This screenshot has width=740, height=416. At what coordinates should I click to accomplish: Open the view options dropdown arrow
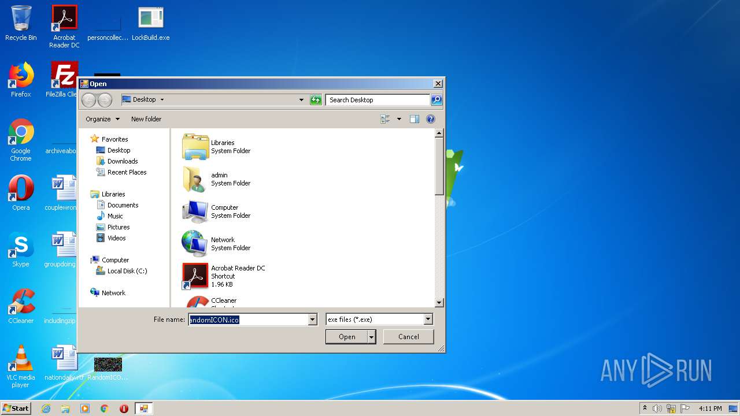[399, 119]
